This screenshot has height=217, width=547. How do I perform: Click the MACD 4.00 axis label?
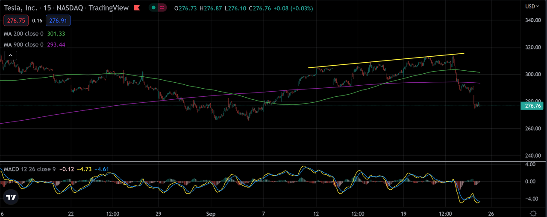click(531, 165)
